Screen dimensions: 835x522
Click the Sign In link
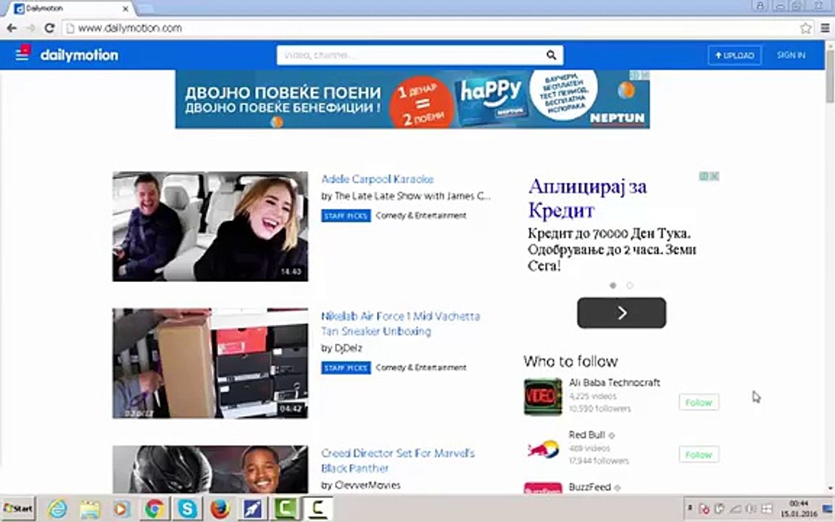tap(791, 55)
